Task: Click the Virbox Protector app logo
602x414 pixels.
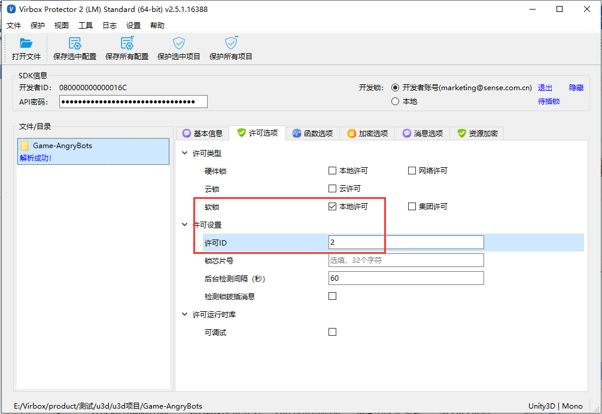Action: (11, 9)
